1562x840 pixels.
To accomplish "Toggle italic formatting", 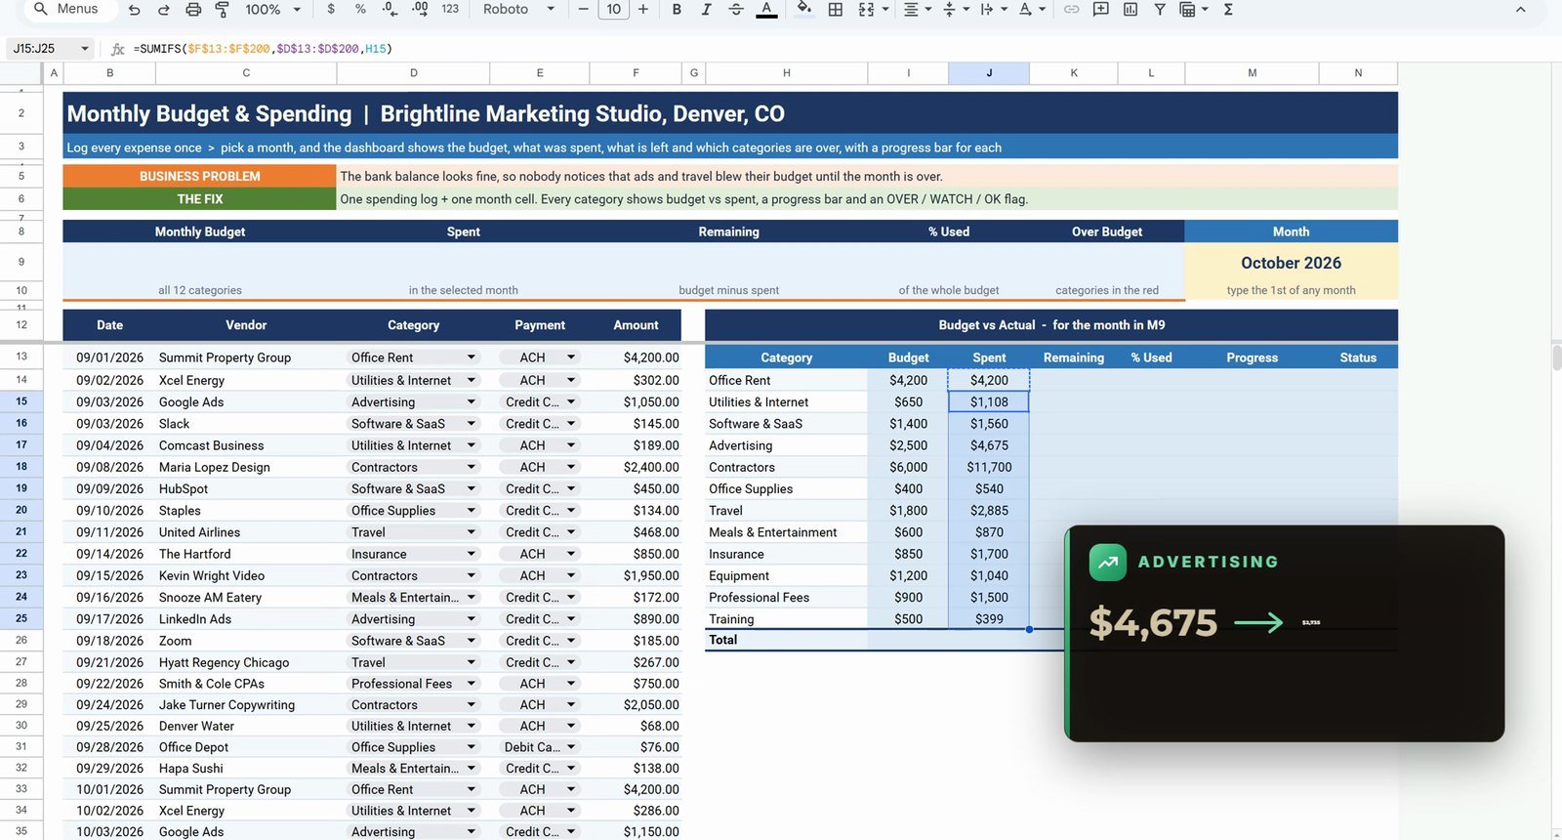I will coord(706,10).
